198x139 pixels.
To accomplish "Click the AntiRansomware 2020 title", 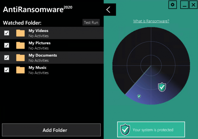I will click(x=38, y=9).
